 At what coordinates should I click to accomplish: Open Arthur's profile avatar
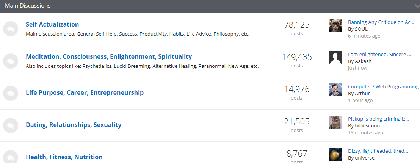point(335,90)
